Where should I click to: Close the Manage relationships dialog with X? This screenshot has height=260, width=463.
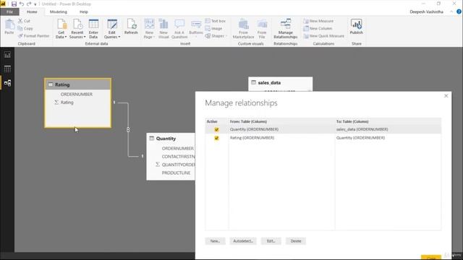(x=446, y=96)
